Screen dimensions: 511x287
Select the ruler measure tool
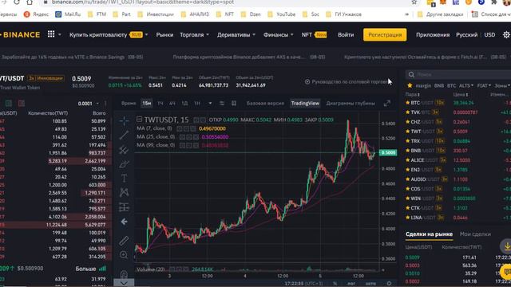click(124, 241)
